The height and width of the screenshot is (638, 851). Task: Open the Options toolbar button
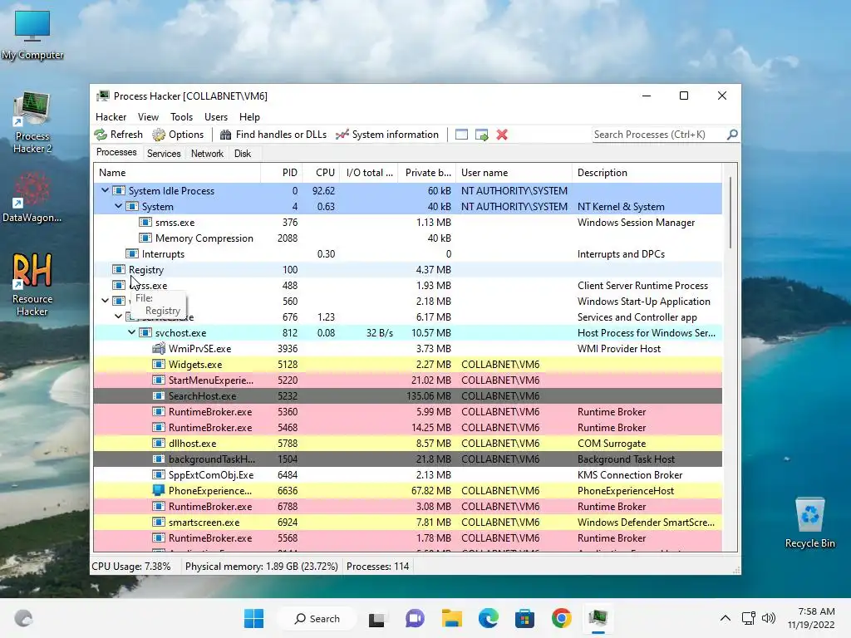tap(178, 135)
